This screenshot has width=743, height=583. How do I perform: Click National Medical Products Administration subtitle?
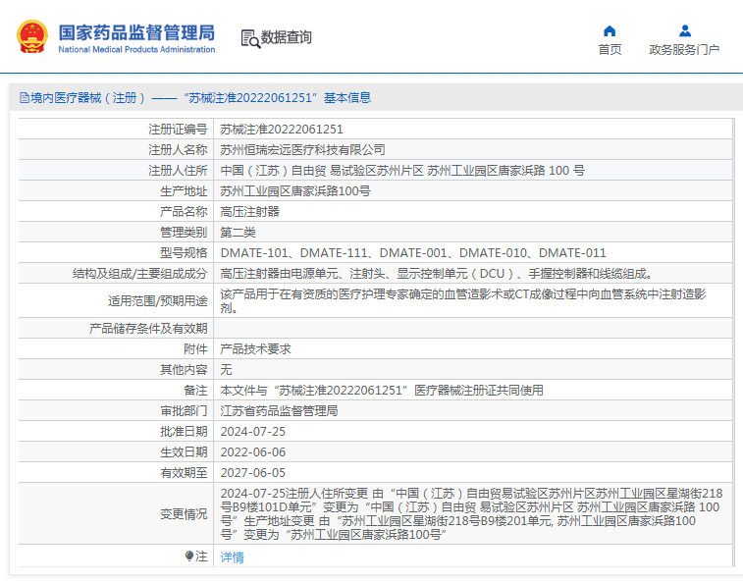[x=136, y=49]
